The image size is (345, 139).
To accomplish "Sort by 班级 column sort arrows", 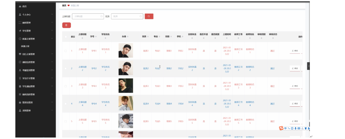I will (171, 37).
